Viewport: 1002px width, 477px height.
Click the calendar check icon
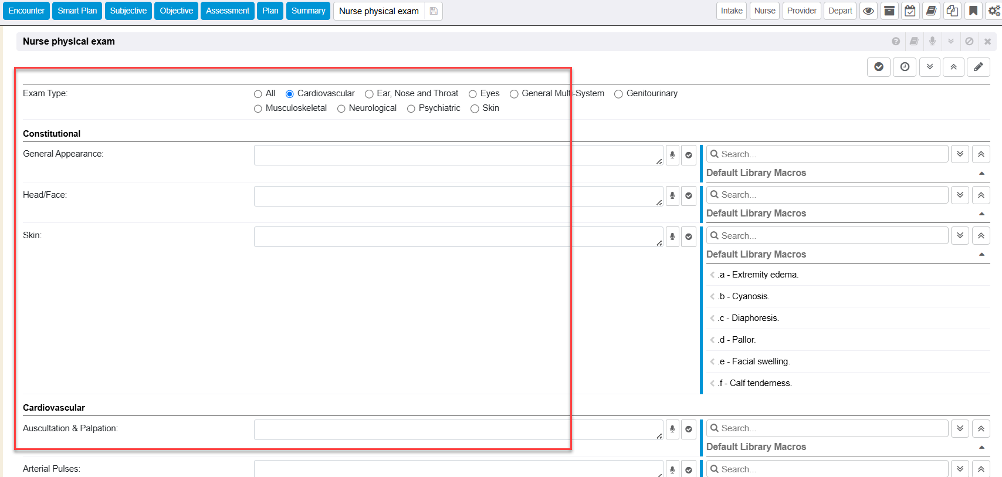[x=910, y=11]
